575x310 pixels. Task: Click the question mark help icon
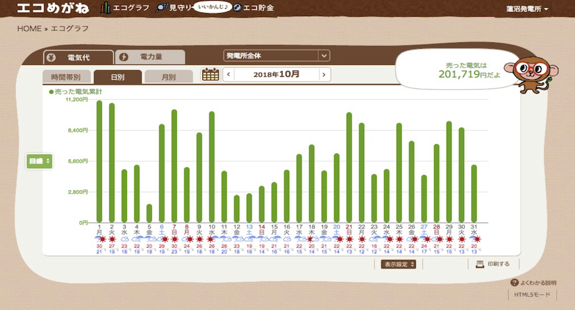pos(515,282)
